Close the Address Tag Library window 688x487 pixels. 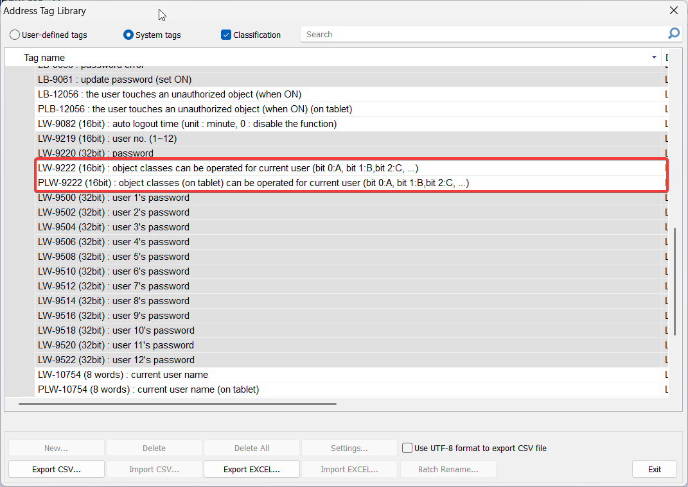pos(673,11)
